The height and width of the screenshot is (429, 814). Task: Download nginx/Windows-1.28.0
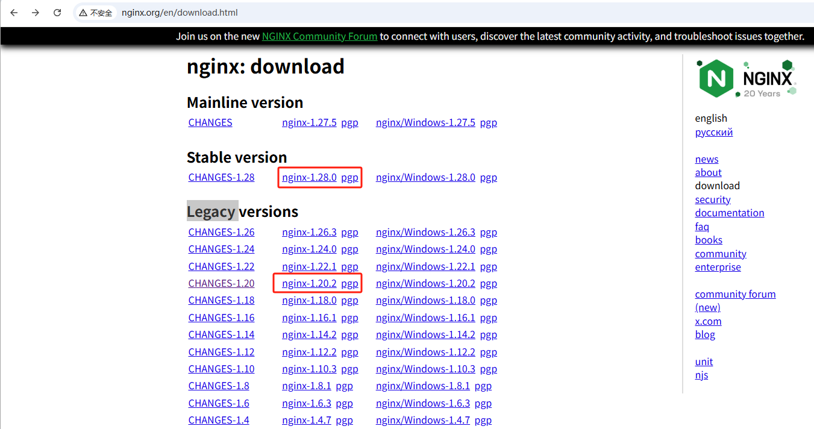click(x=425, y=177)
